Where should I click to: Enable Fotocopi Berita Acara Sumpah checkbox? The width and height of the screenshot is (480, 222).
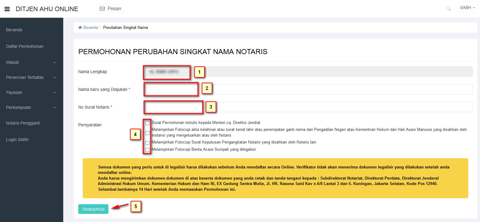click(x=147, y=150)
